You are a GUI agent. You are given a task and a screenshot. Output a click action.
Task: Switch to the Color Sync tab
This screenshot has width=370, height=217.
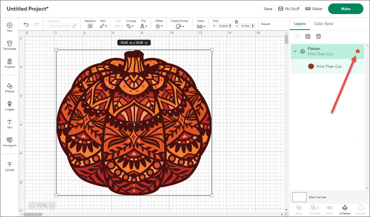coord(324,24)
